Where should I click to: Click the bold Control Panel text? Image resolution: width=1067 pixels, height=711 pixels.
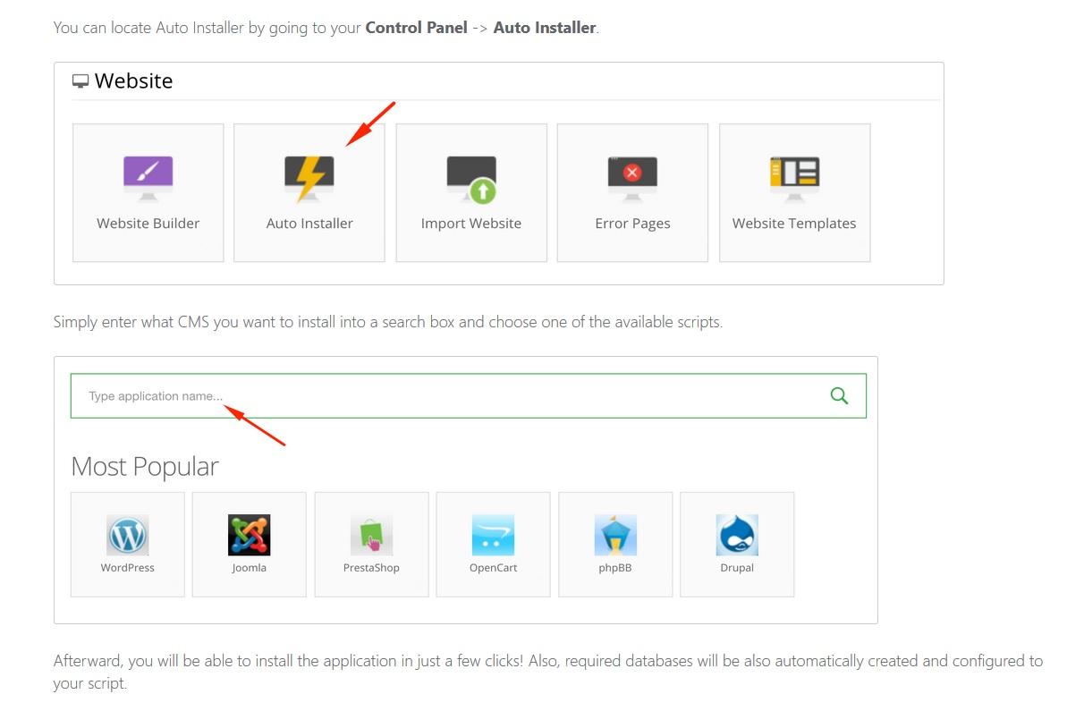417,27
